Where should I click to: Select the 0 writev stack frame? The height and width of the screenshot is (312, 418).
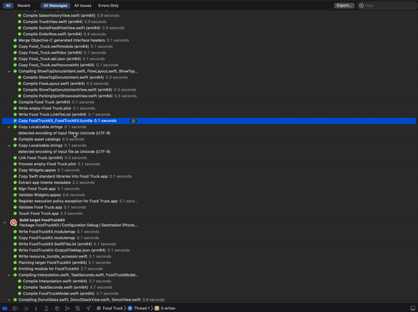(165, 309)
